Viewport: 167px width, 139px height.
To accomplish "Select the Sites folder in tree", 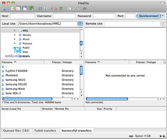I will (25, 52).
